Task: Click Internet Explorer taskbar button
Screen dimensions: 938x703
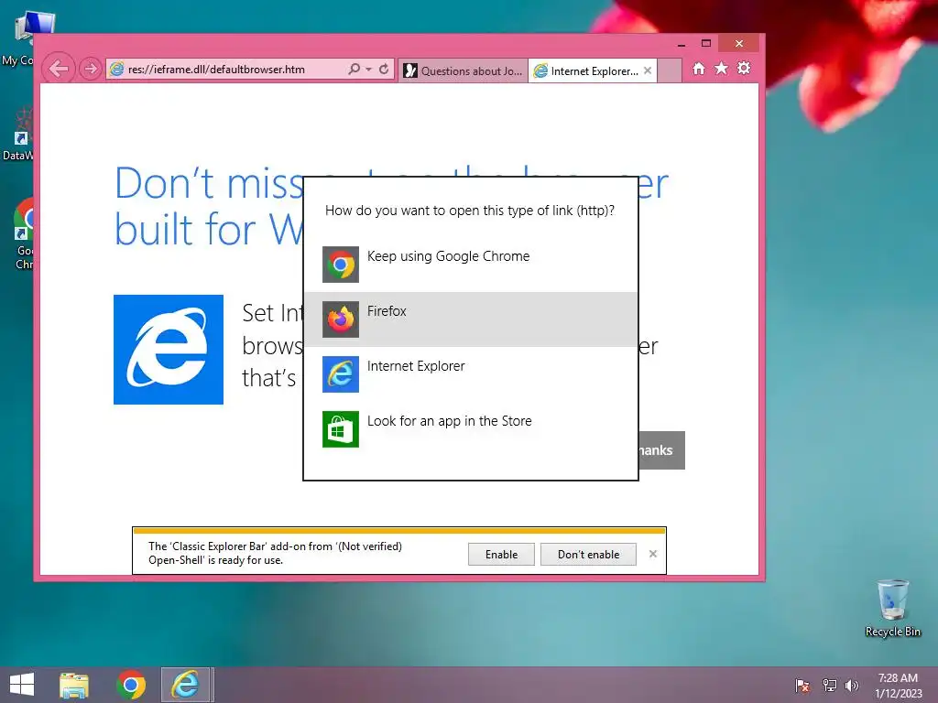Action: click(x=186, y=685)
